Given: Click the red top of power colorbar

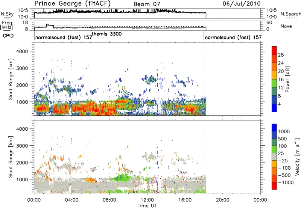Looking at the screenshot, I should [274, 50].
